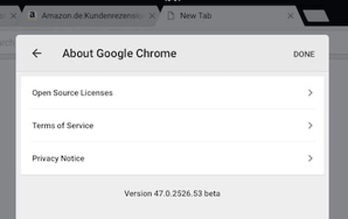Tap the DONE button
Viewport: 348px width, 219px height.
pyautogui.click(x=304, y=54)
